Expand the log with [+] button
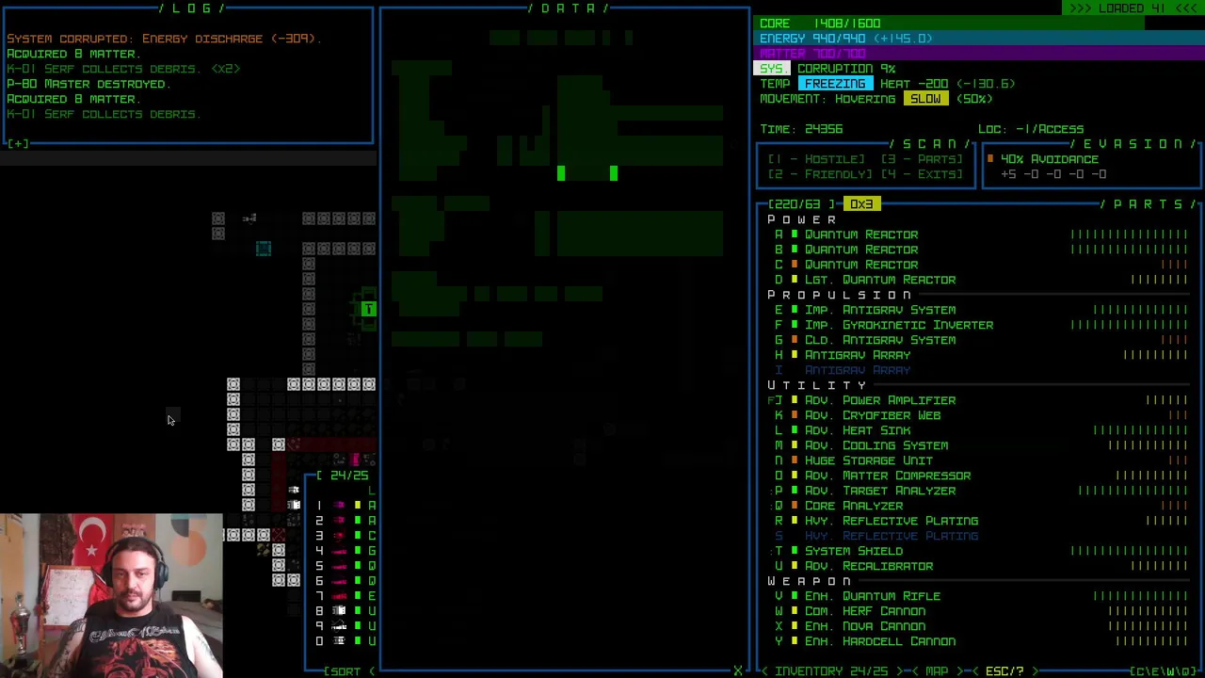The width and height of the screenshot is (1205, 678). coord(17,144)
